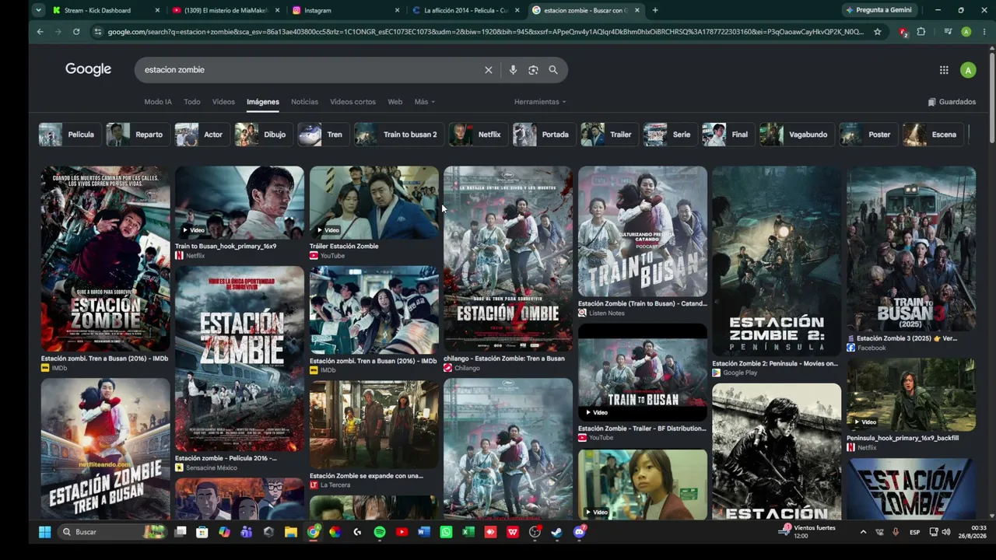996x560 pixels.
Task: Open the Chrome extensions puzzle icon
Action: point(921,32)
